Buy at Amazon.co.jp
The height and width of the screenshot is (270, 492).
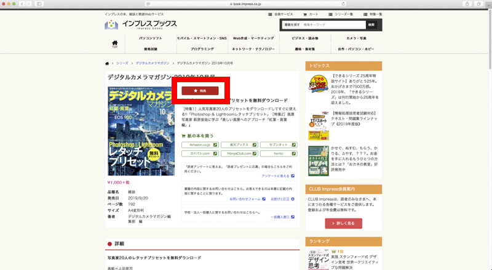[x=200, y=145]
